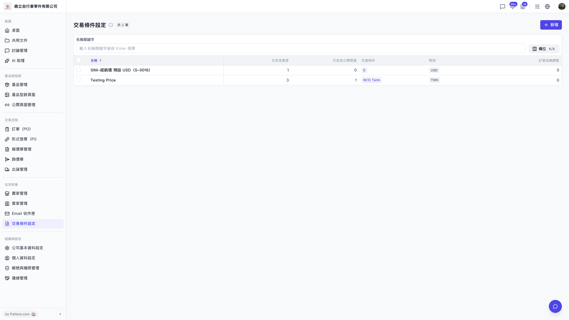Open the Testing Price entry
This screenshot has height=320, width=569.
point(103,80)
